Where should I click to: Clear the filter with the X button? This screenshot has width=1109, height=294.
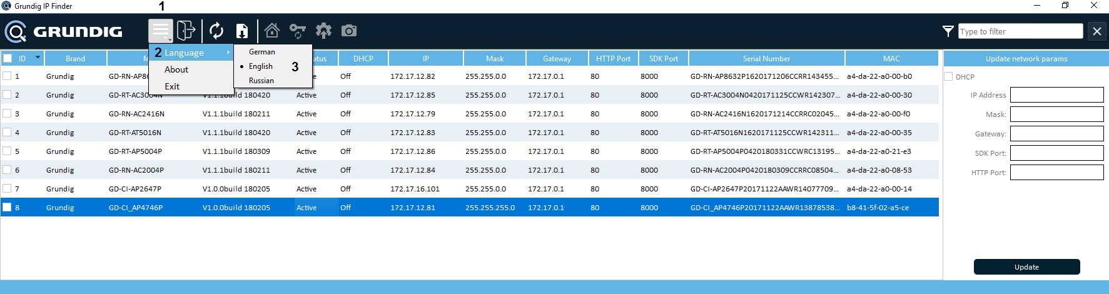click(1096, 31)
